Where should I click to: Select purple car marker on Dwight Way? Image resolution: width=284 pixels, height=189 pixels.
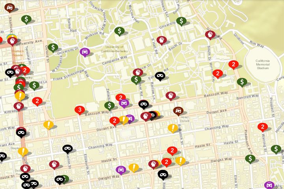point(121,170)
